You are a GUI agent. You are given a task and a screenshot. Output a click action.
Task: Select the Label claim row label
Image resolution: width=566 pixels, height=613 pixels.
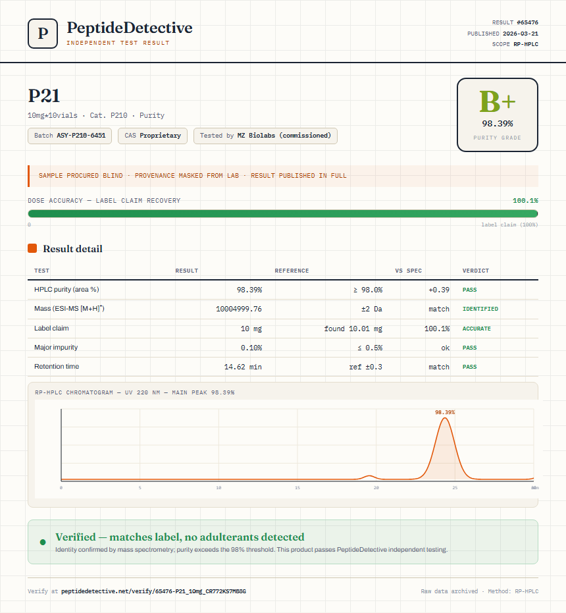[51, 328]
